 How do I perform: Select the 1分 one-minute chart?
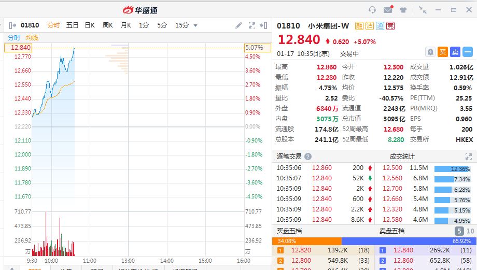click(144, 25)
